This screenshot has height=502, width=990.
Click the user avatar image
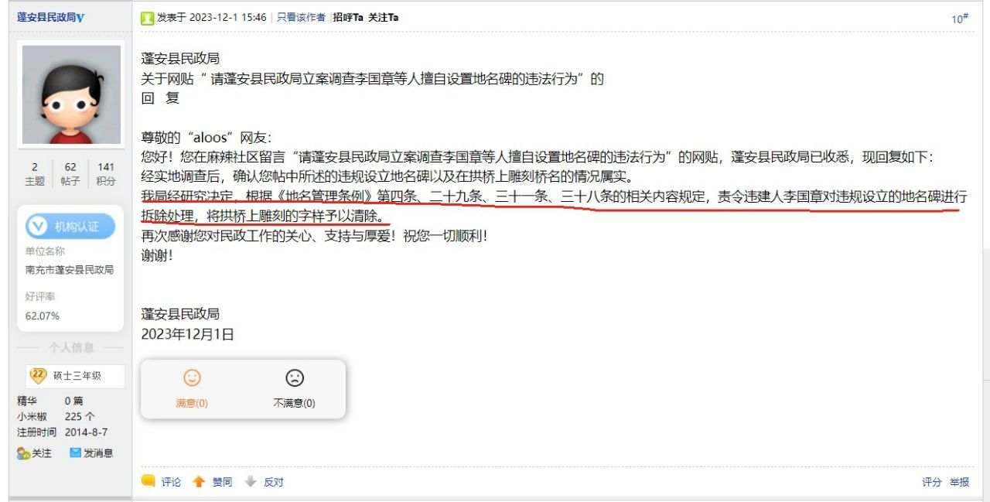pos(71,94)
